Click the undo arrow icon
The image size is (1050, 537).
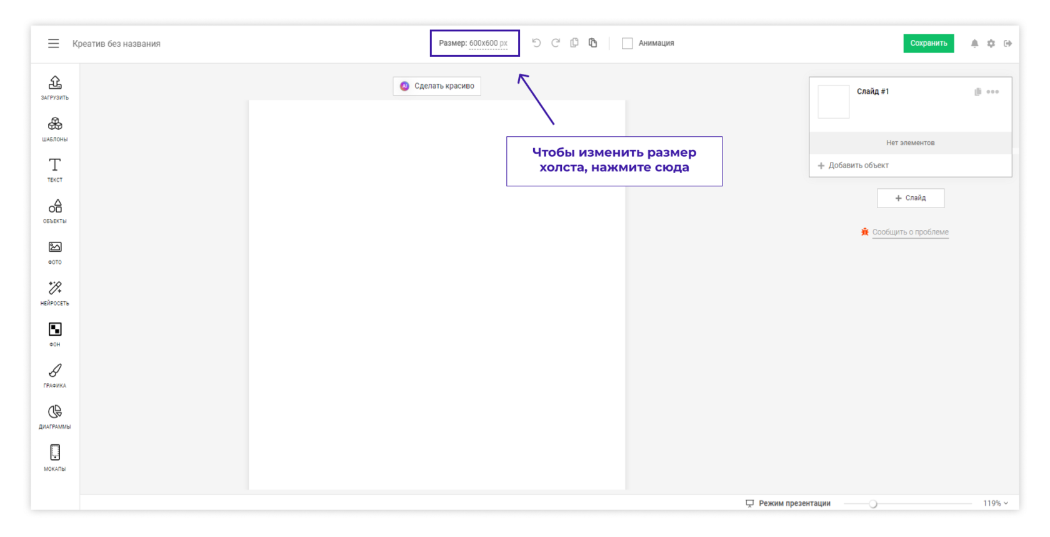tap(536, 43)
